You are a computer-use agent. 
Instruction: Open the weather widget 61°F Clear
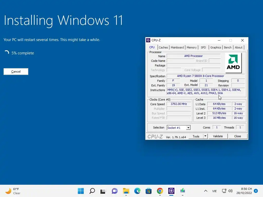click(13, 191)
